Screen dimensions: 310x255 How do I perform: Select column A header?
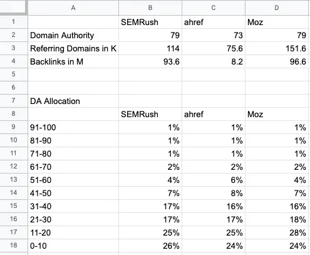coord(73,8)
